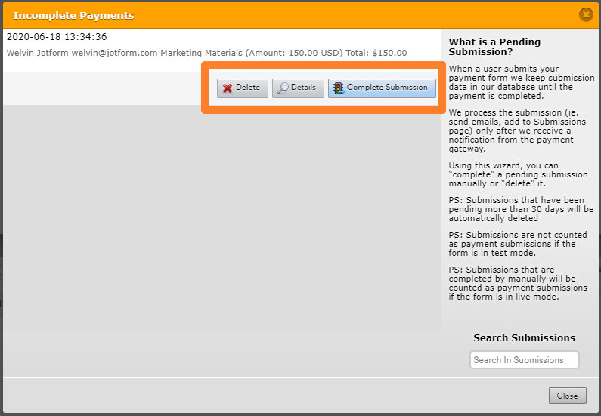
Task: Click the note about 30 days auto-deletion
Action: (x=516, y=209)
